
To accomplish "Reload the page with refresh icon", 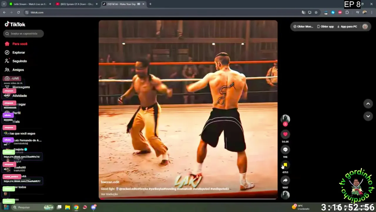I will coord(18,12).
